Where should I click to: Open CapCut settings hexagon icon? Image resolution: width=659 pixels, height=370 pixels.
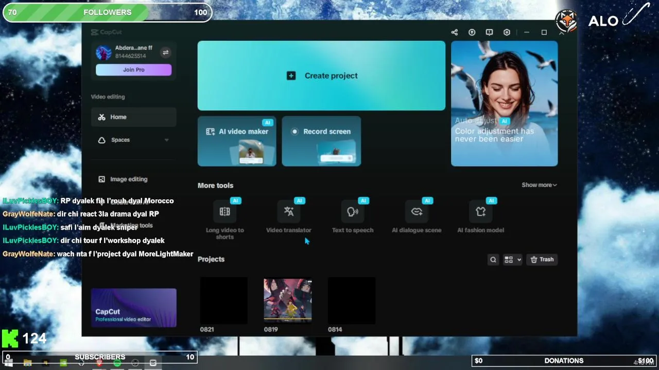click(507, 32)
